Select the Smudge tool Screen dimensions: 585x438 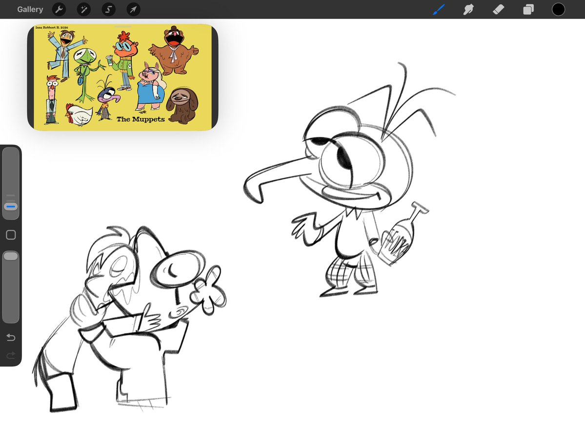coord(468,9)
